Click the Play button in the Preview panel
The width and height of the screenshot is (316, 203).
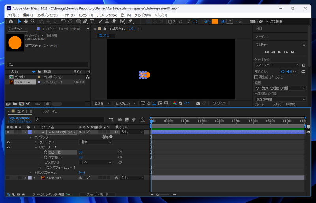(280, 52)
